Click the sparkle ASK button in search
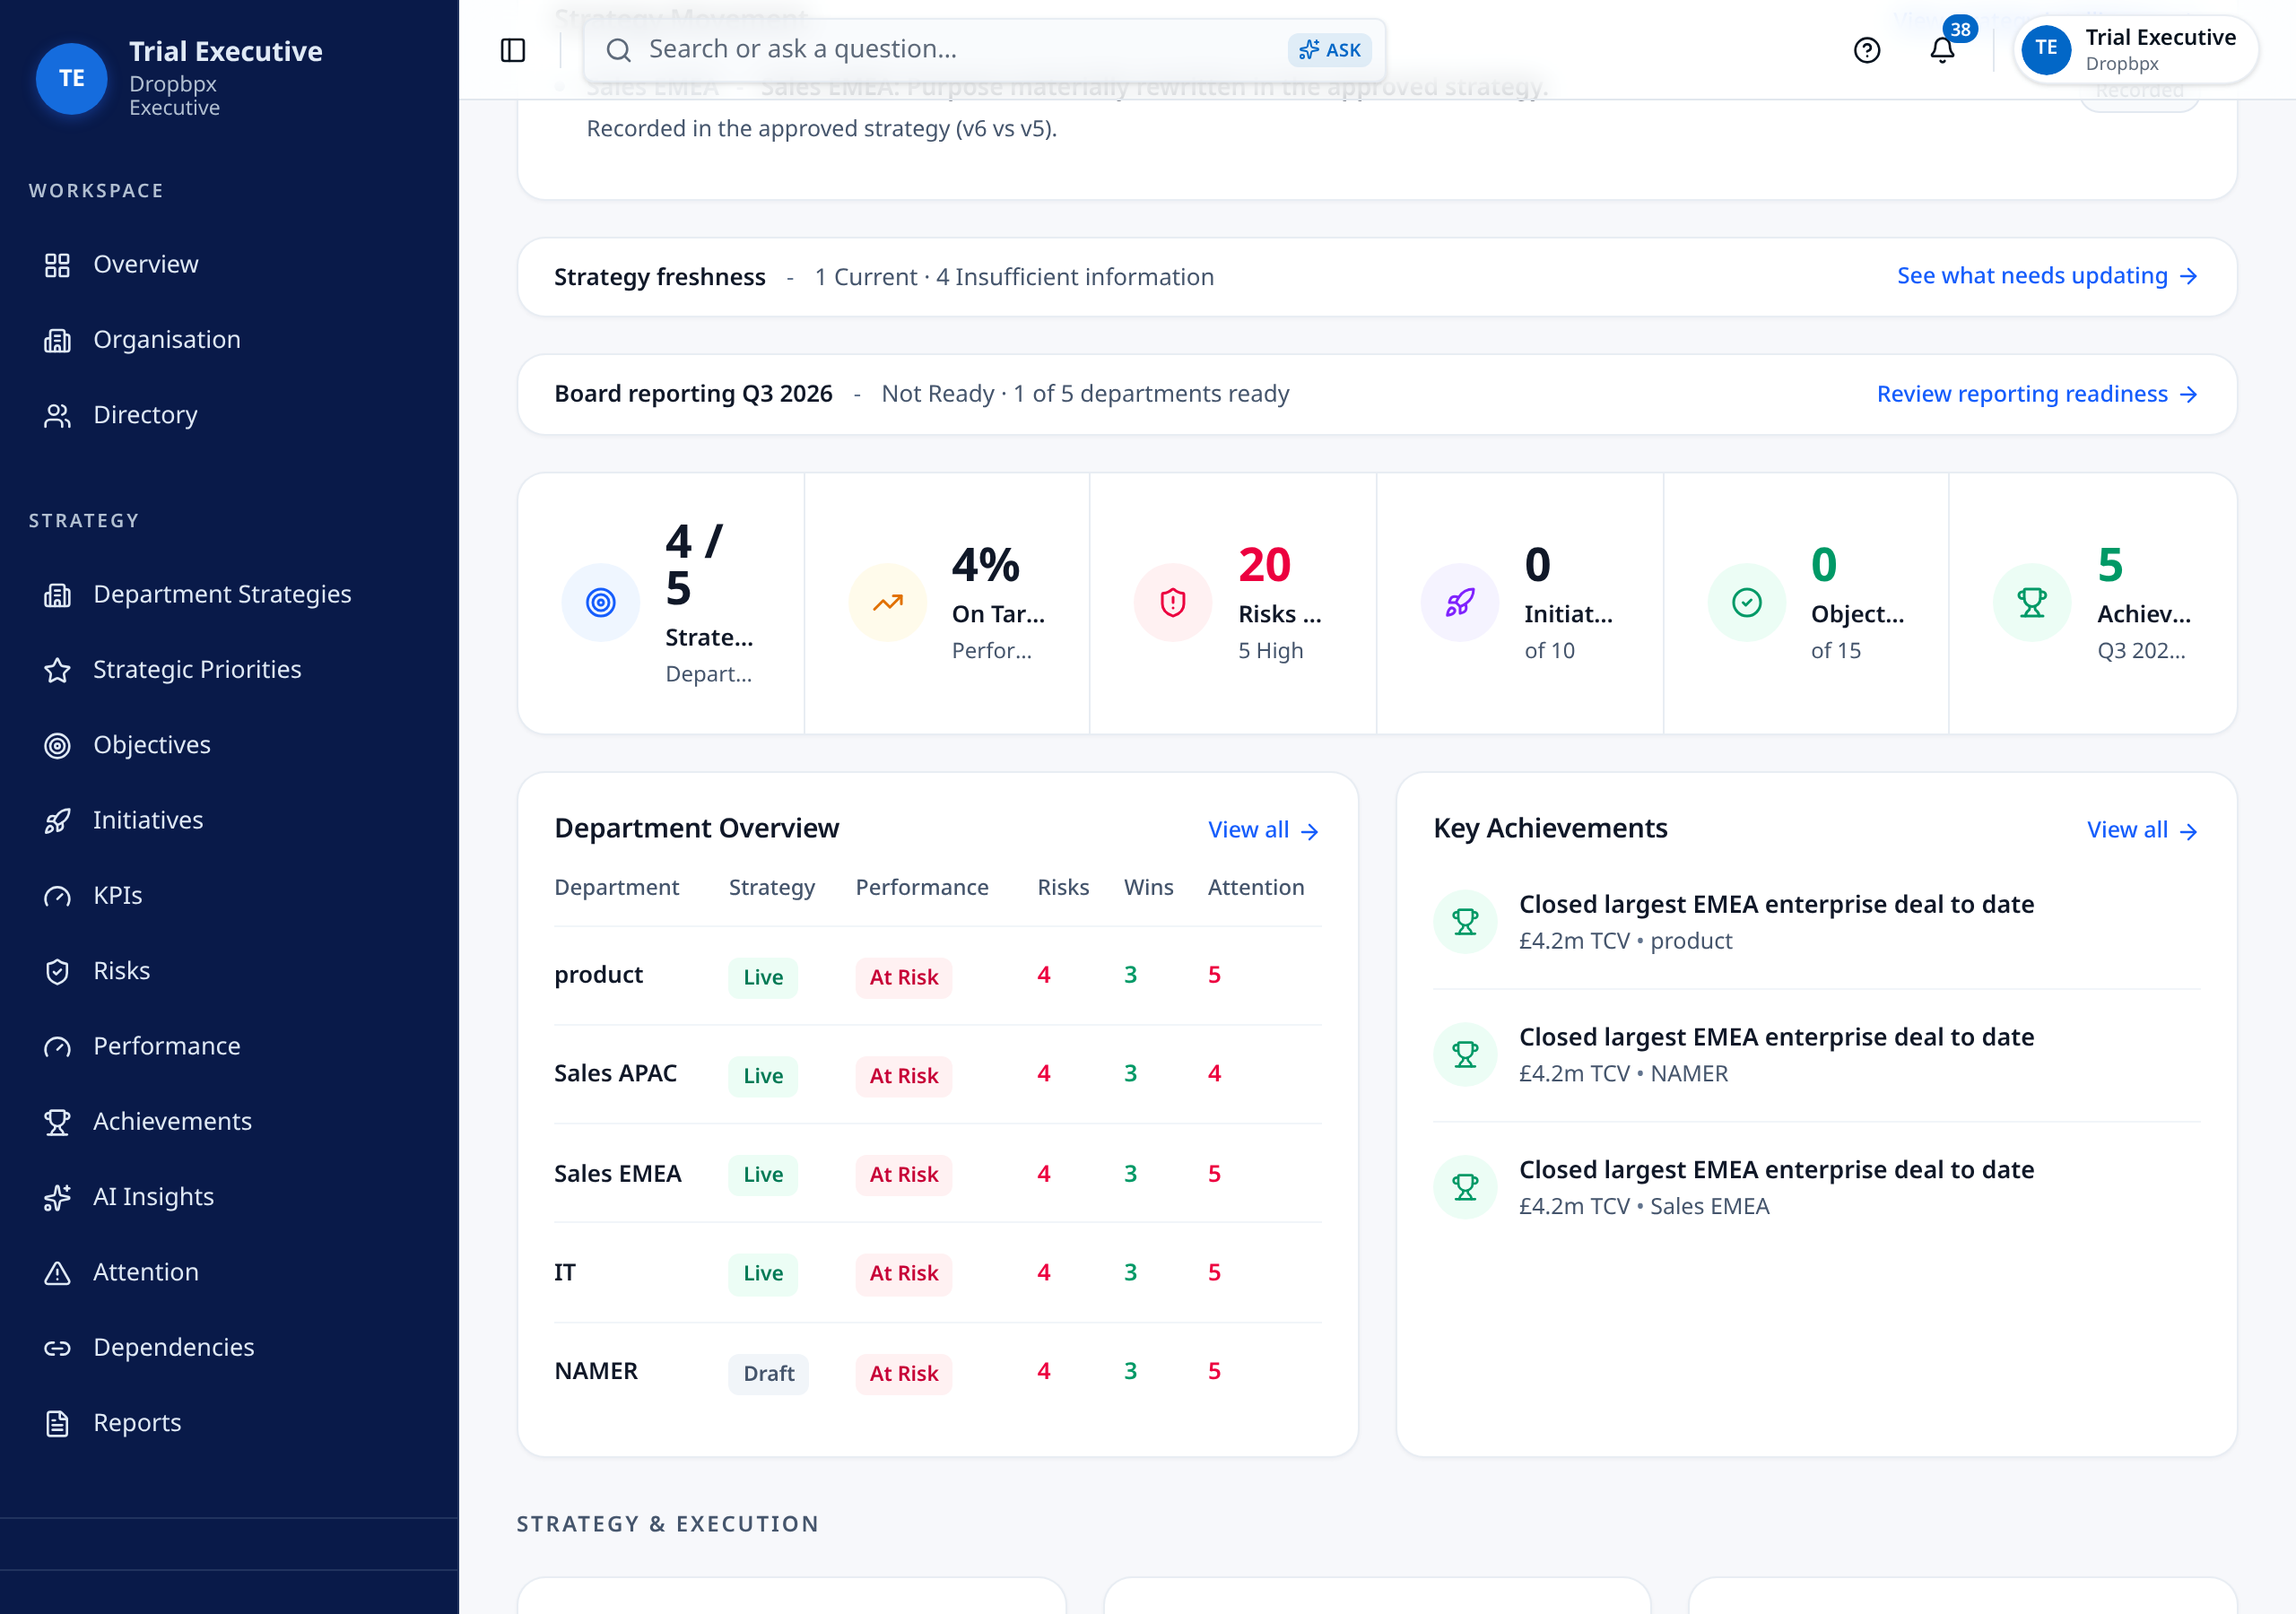The height and width of the screenshot is (1614, 2296). point(1329,50)
